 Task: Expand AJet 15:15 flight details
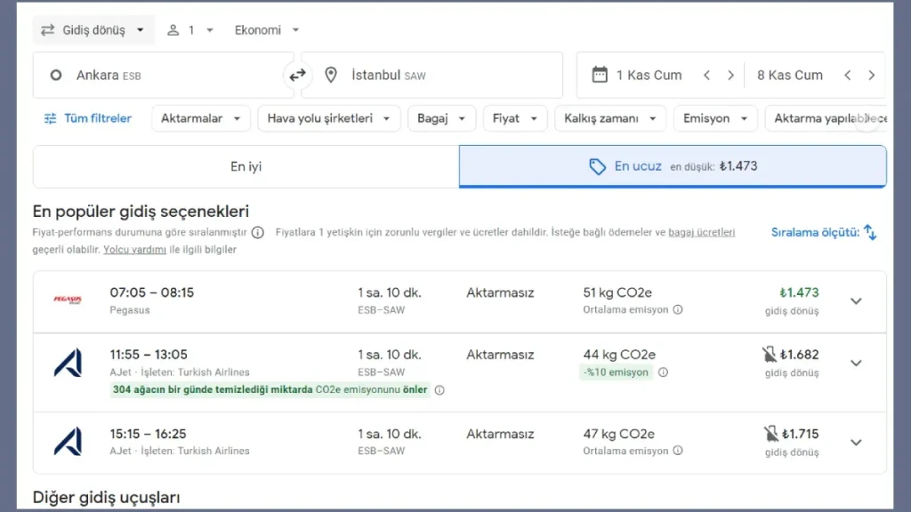[x=856, y=443]
